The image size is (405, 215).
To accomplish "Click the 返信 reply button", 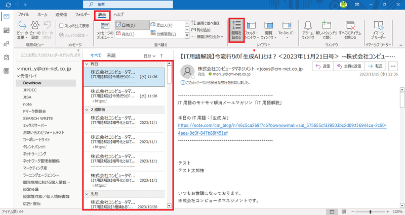I will pyautogui.click(x=323, y=66).
